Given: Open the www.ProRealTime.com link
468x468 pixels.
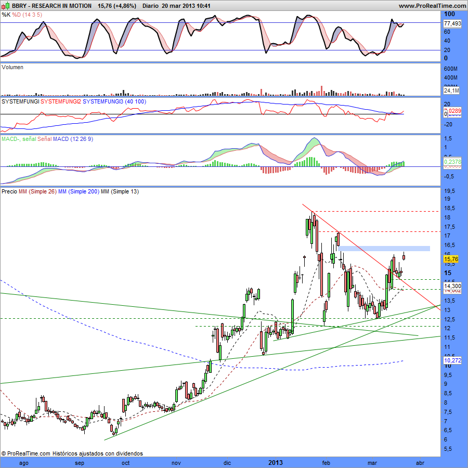Looking at the screenshot, I should 432,6.
